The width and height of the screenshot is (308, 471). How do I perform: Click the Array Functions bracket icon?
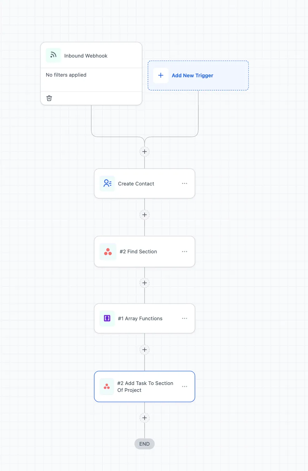click(107, 318)
